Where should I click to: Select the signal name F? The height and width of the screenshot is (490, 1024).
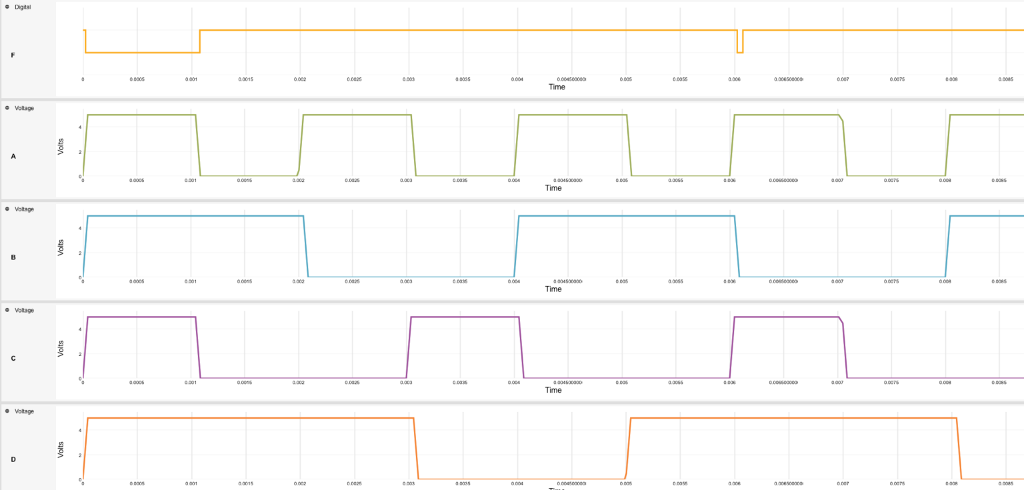(x=13, y=55)
